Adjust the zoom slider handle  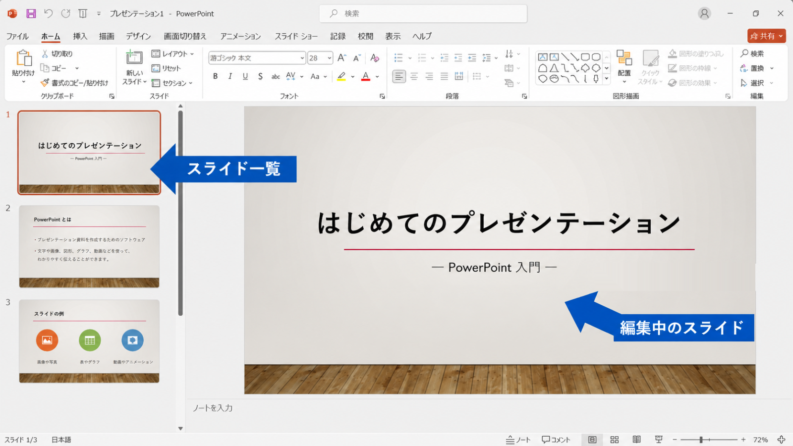pos(701,440)
